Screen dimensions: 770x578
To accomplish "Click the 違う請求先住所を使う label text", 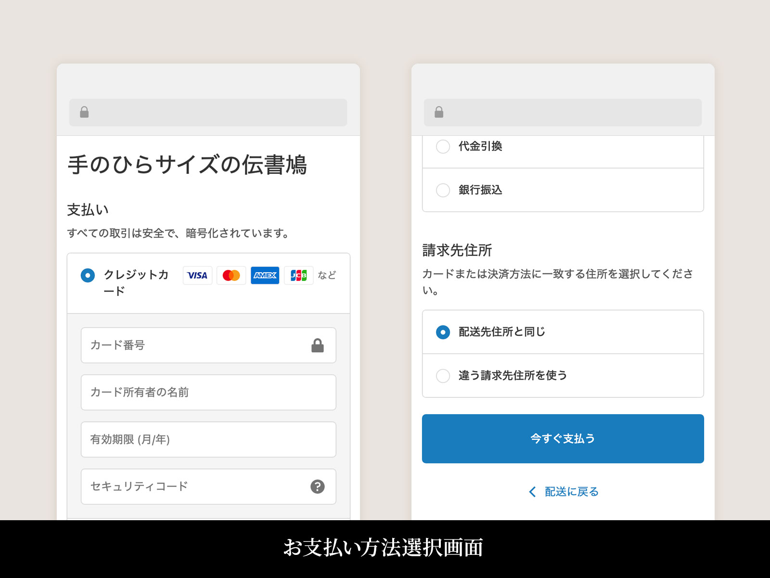I will pyautogui.click(x=513, y=376).
